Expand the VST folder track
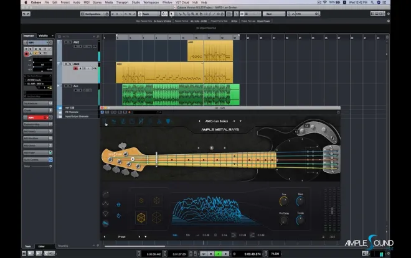This screenshot has height=258, width=411. 60,108
